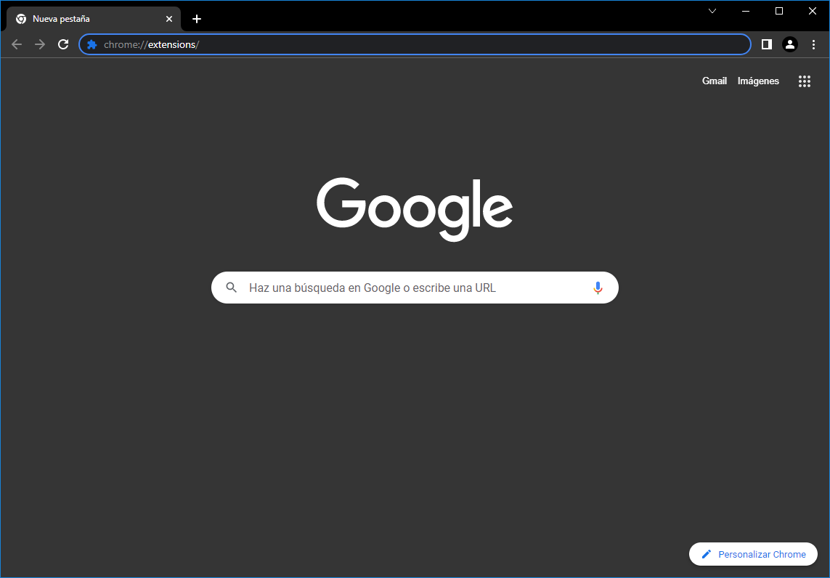
Task: Click Personalizar Chrome button
Action: pyautogui.click(x=753, y=554)
